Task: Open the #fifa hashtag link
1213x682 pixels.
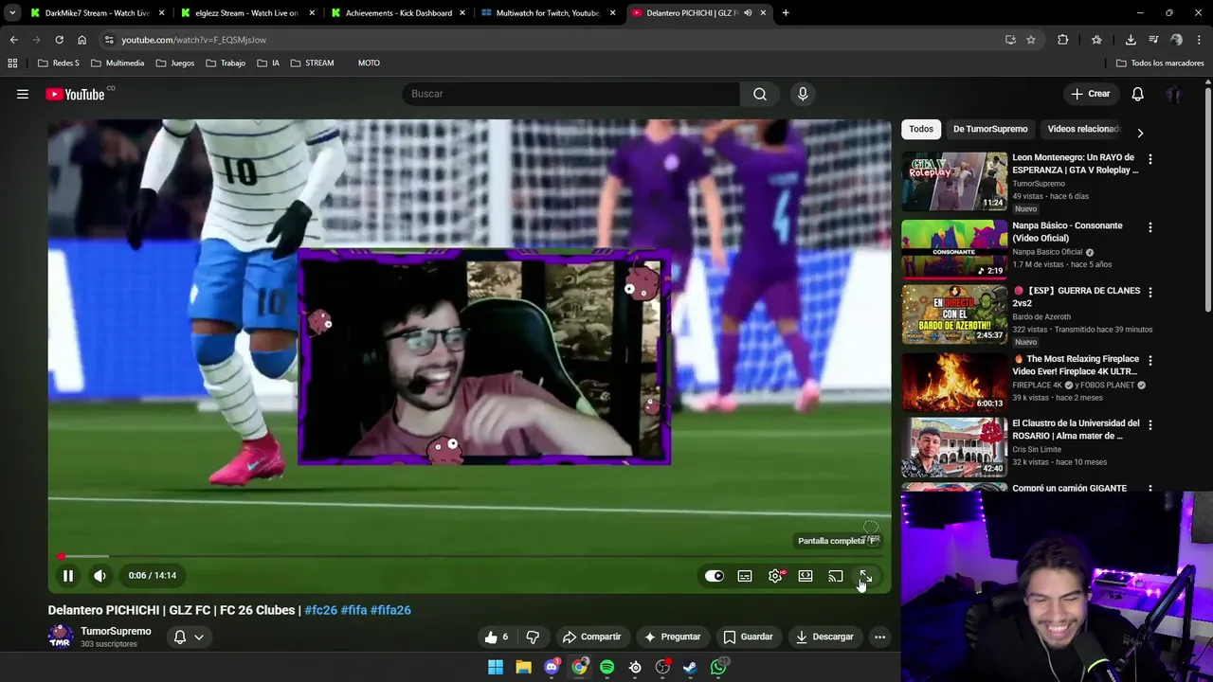Action: [x=354, y=610]
